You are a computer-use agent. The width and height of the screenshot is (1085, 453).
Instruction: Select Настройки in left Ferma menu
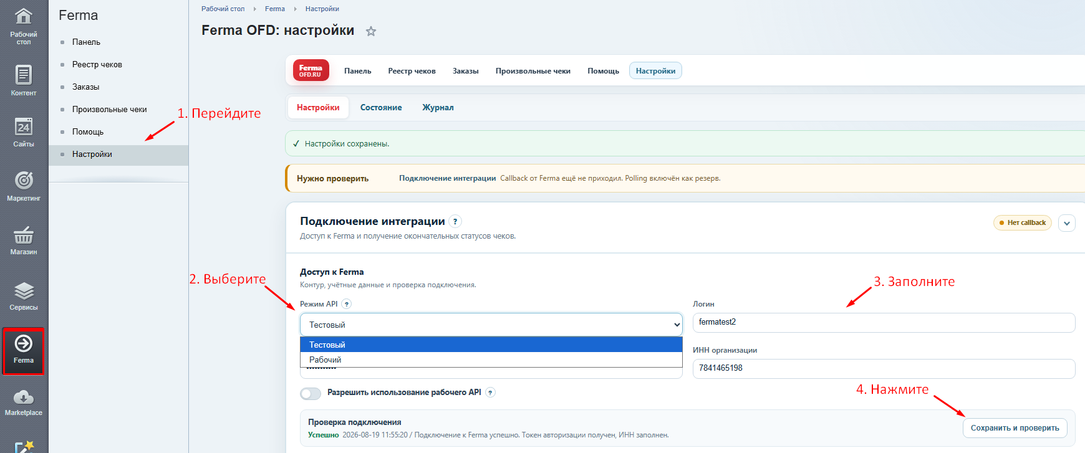click(118, 155)
